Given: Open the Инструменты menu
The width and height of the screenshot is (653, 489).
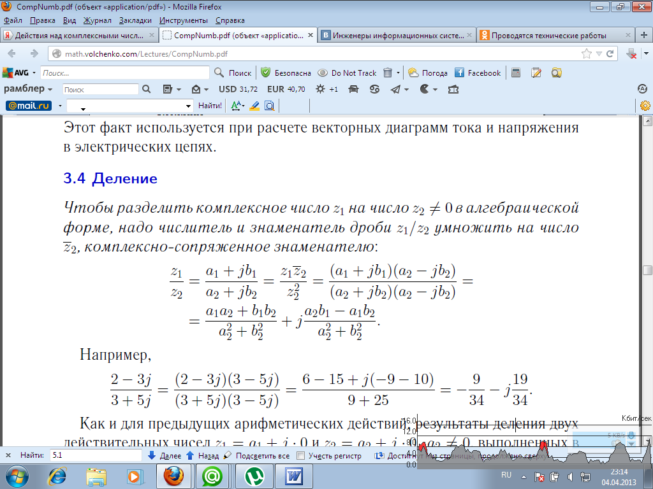Looking at the screenshot, I should coord(184,20).
